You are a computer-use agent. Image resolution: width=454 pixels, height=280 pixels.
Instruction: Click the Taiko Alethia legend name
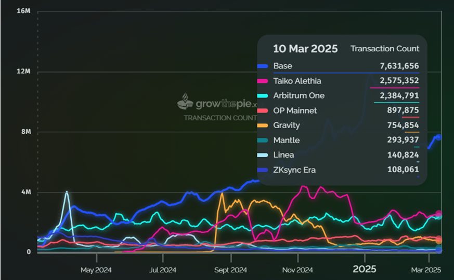tap(297, 81)
